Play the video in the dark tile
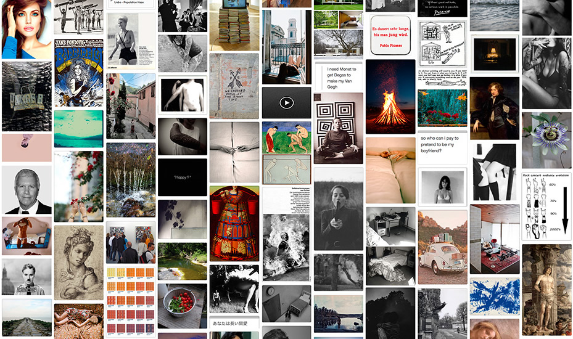Screen dimensions: 573x339 point(286,103)
